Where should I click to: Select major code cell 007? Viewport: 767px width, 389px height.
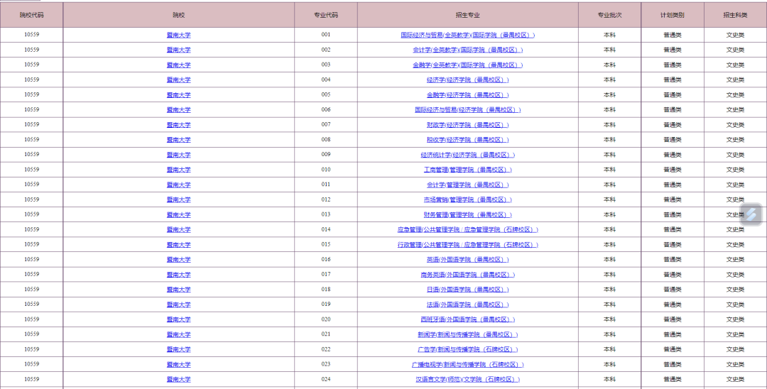pos(326,125)
